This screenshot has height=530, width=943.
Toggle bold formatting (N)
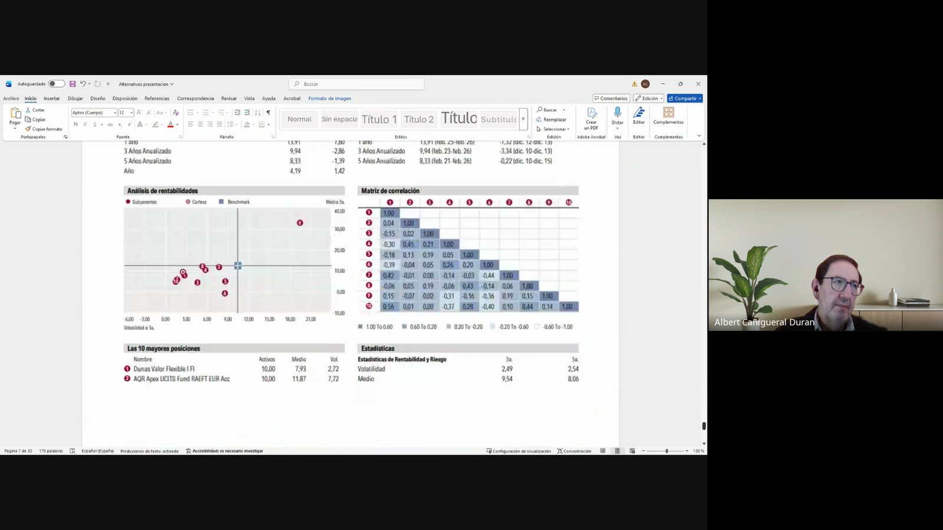(75, 124)
